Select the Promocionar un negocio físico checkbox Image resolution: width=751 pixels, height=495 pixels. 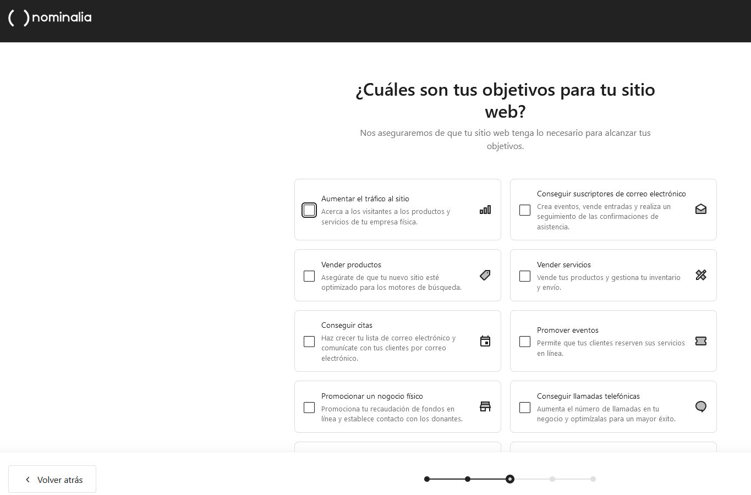pos(309,408)
